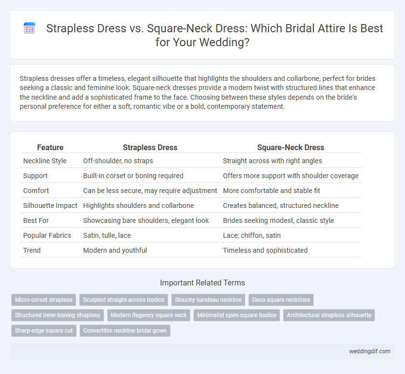Select the Comfort row label
Viewport: 405px width, 374px height.
[36, 191]
